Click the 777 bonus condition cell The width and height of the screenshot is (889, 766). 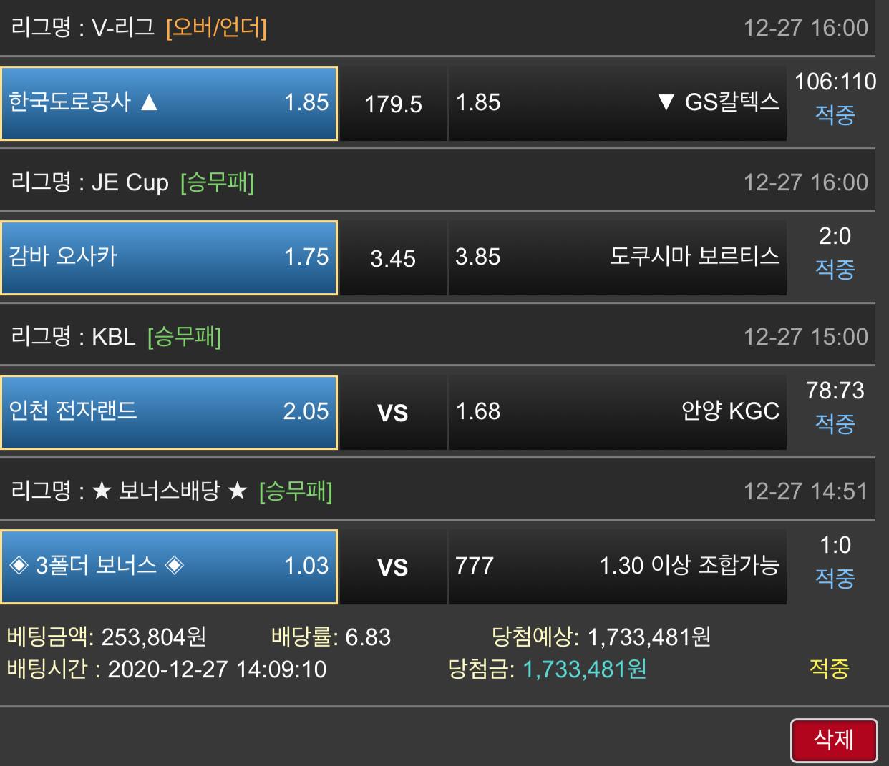617,566
